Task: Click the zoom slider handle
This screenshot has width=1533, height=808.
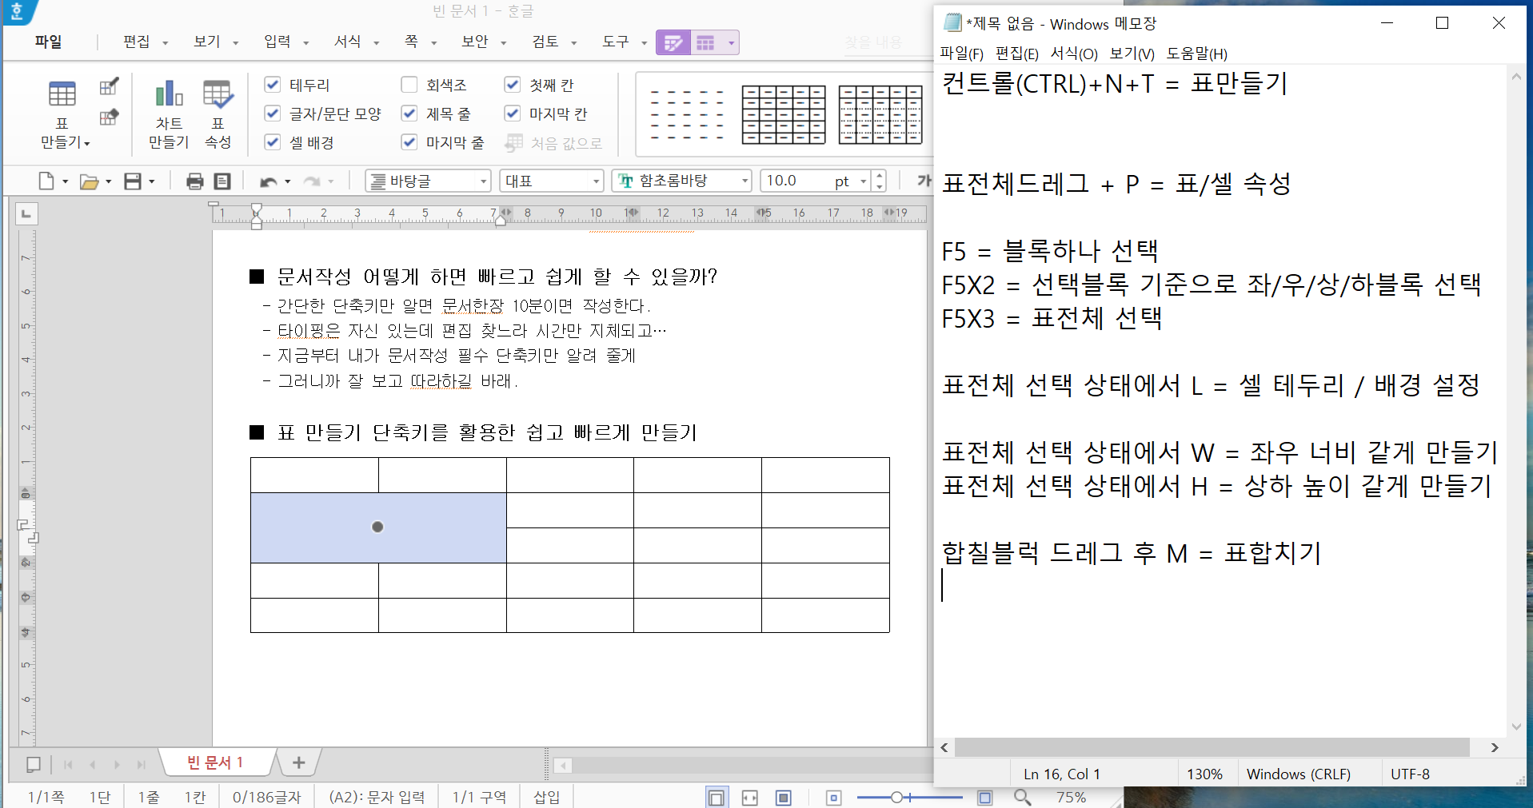Action: (x=896, y=798)
